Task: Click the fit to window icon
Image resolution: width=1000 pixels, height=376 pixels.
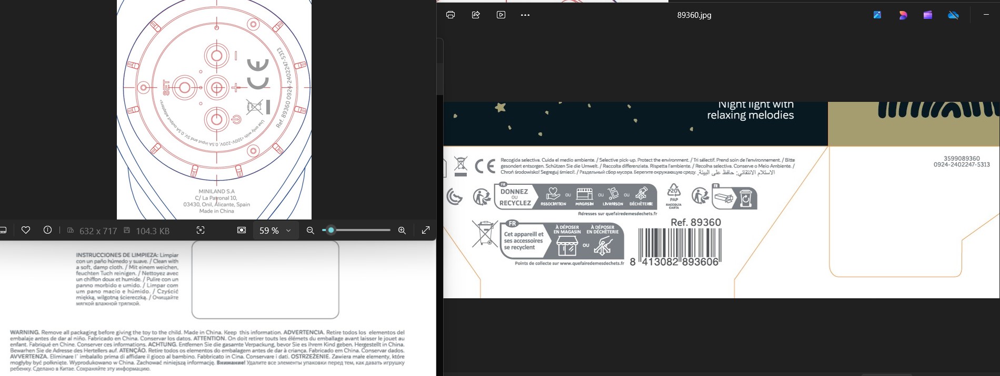Action: pyautogui.click(x=242, y=230)
